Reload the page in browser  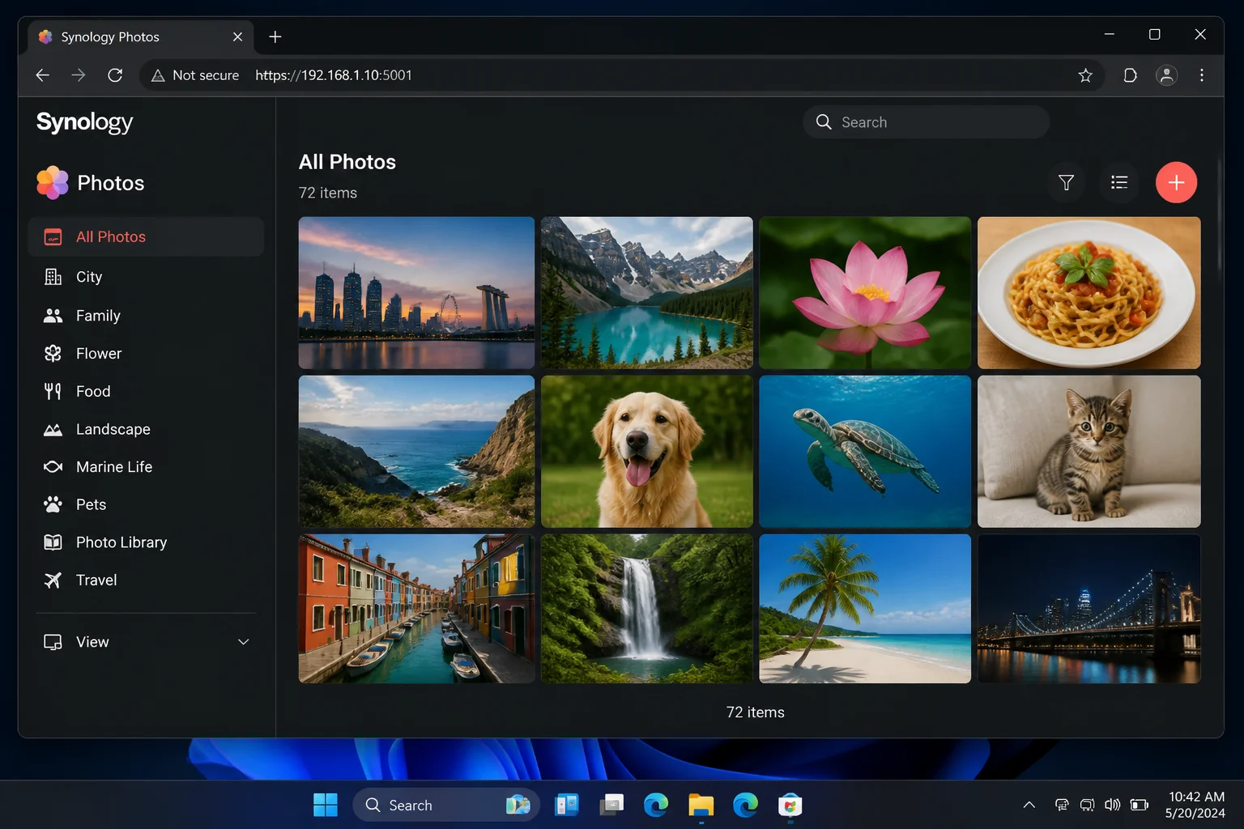click(x=115, y=75)
